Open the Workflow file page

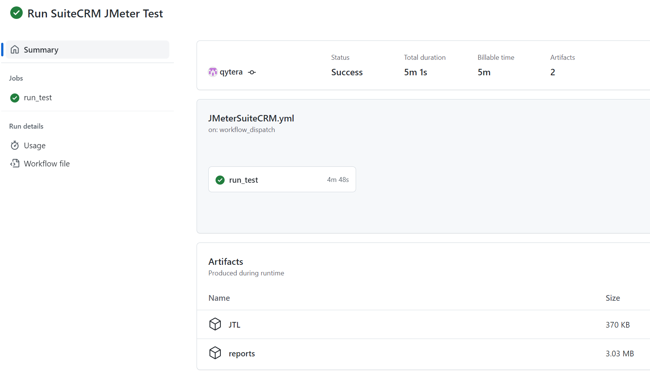click(x=47, y=163)
